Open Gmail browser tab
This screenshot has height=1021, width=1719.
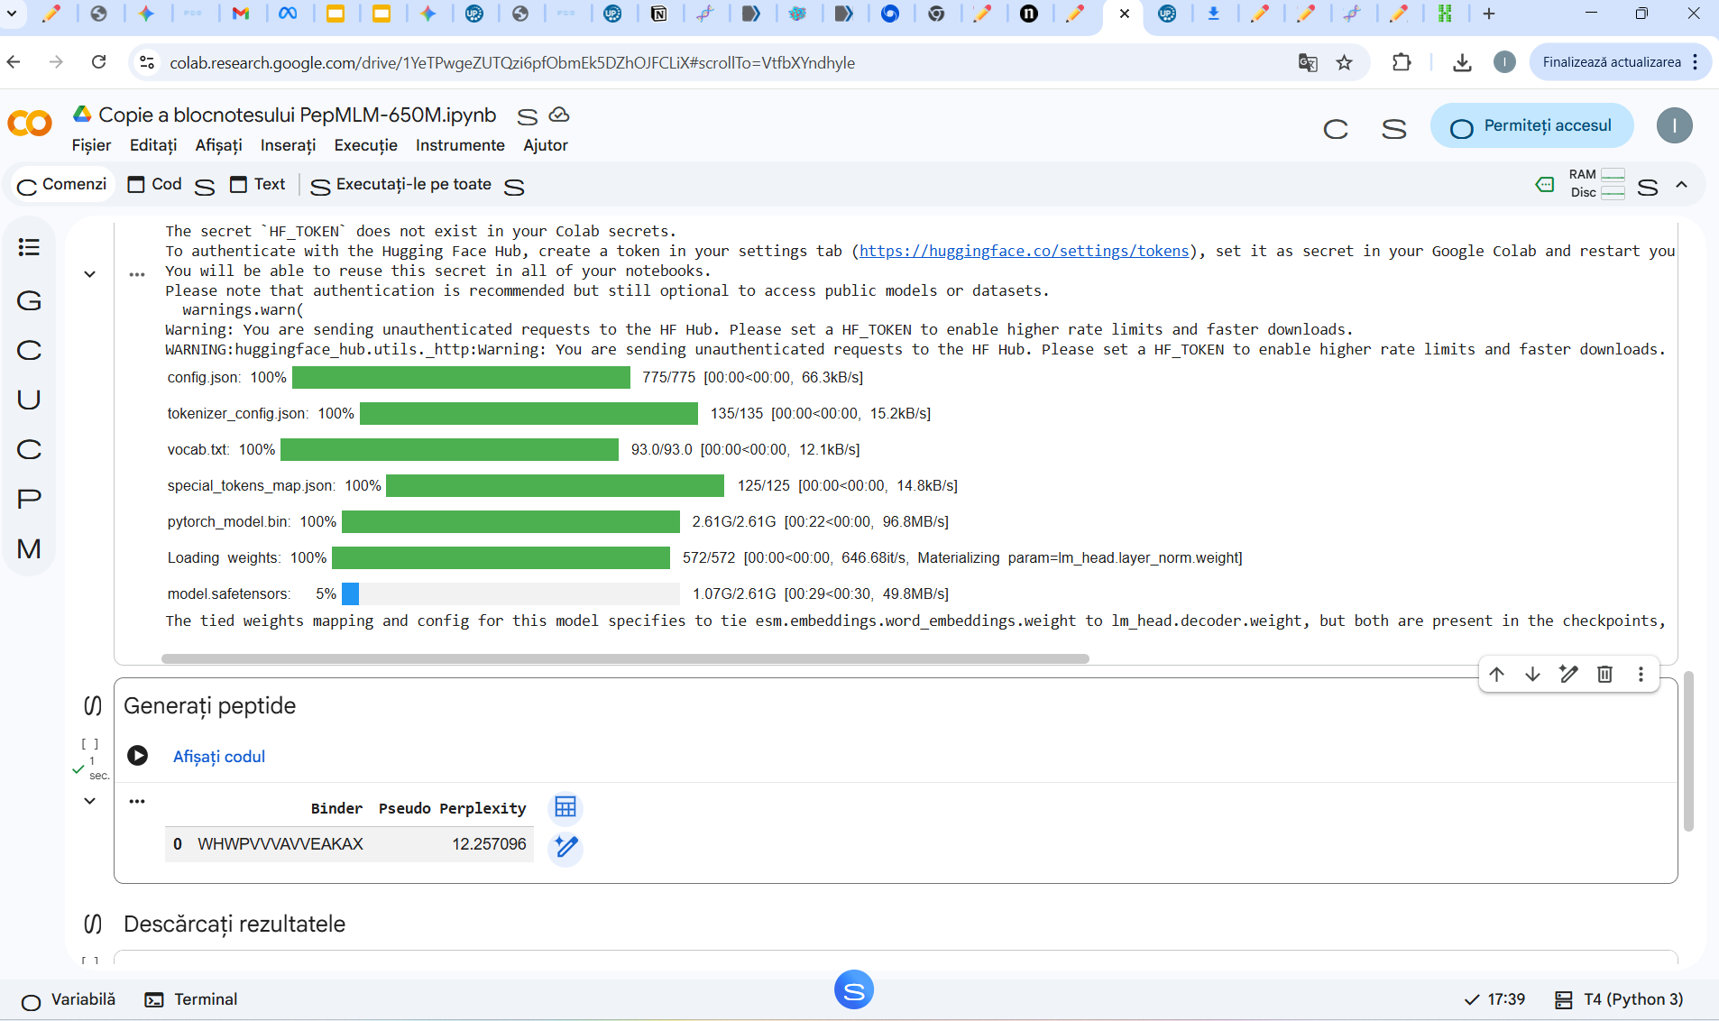pos(240,14)
